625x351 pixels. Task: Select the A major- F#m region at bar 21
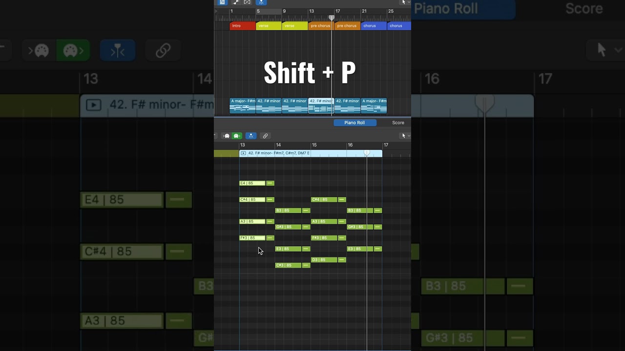point(374,106)
